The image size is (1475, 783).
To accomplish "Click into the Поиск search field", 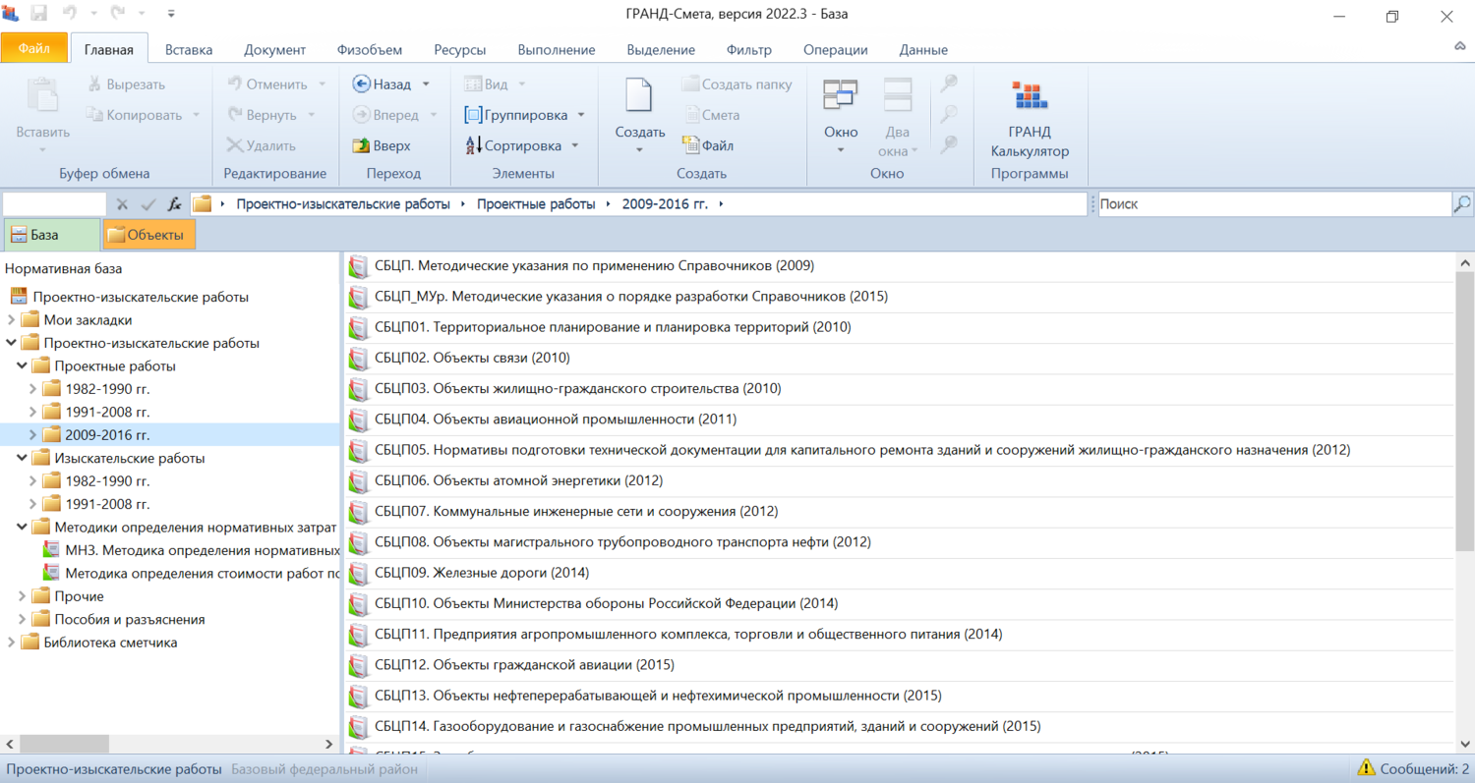I will click(1272, 204).
